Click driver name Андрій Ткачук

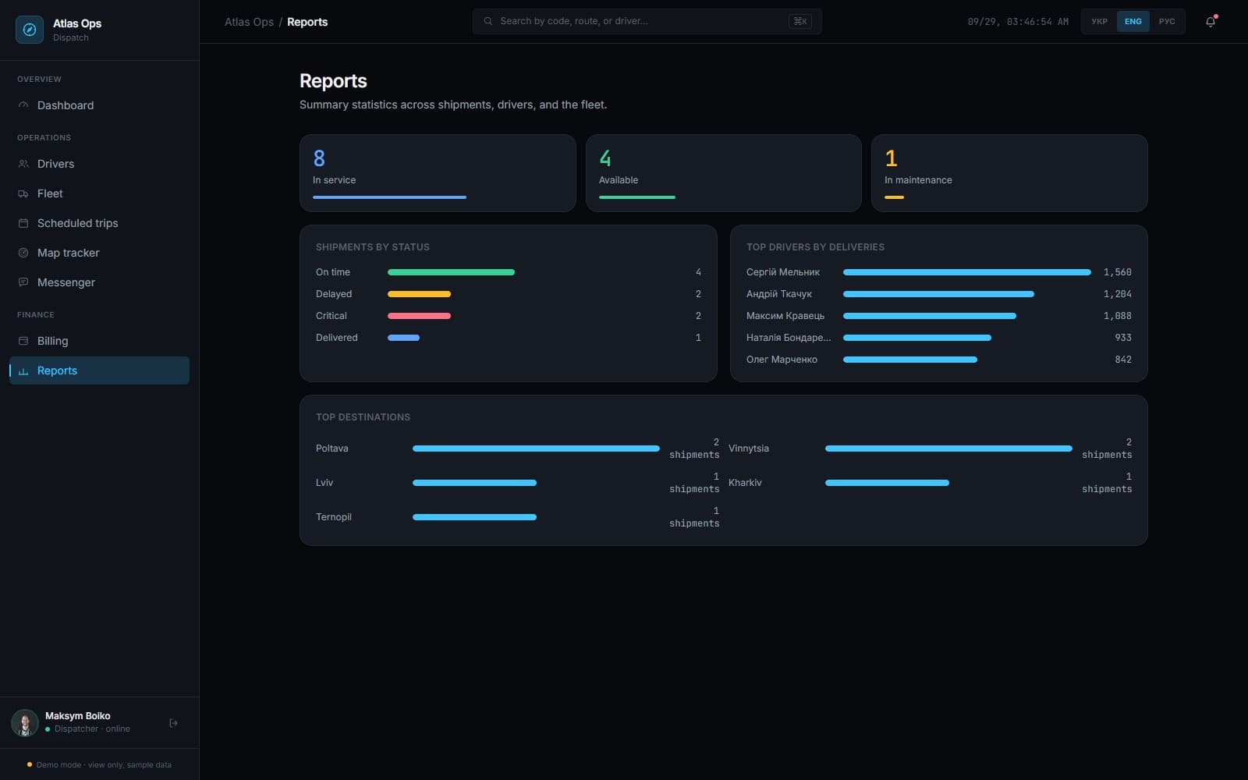pos(778,294)
